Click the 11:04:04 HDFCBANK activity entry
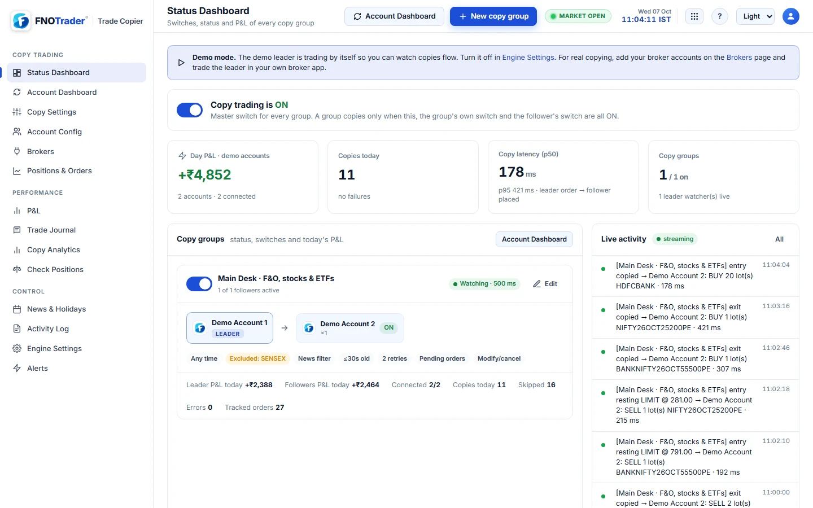This screenshot has height=508, width=813. (x=696, y=276)
